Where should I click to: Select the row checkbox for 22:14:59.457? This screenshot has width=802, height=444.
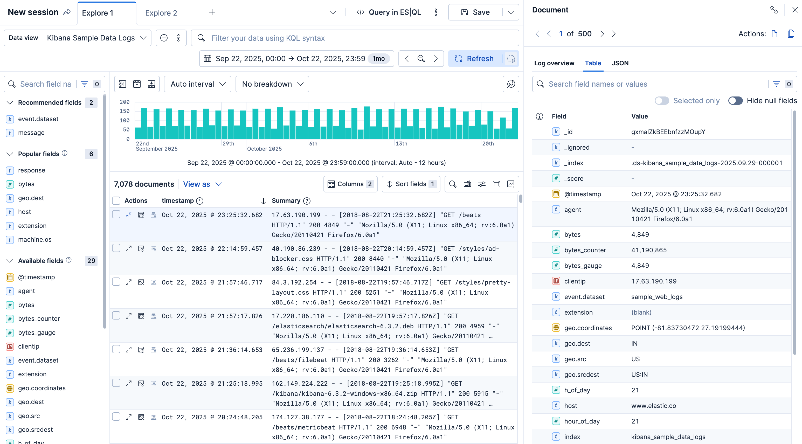[x=116, y=248]
